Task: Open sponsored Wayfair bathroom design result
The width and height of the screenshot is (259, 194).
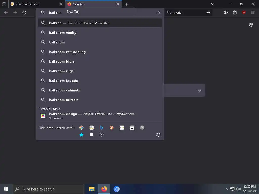Action: (x=100, y=116)
